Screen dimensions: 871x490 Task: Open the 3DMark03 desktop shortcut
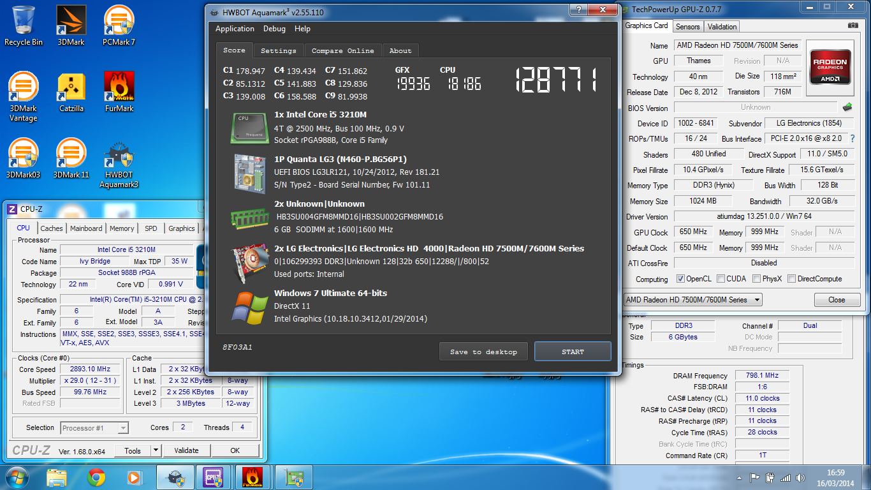click(24, 159)
